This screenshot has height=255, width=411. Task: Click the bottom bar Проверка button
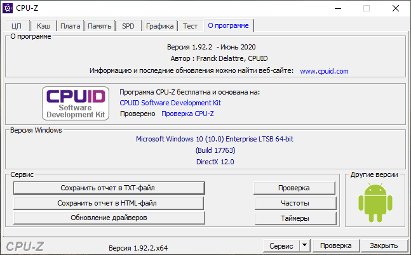pos(336,245)
